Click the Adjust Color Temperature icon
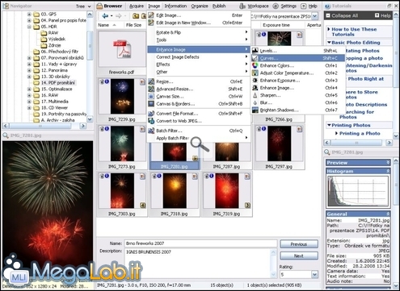 pos(255,73)
